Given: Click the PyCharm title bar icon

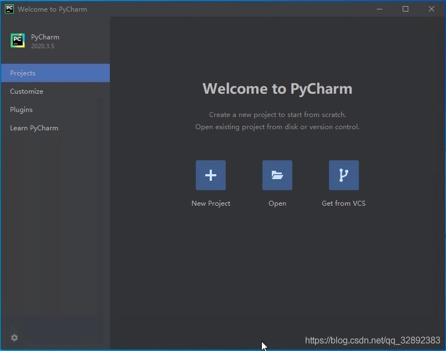Looking at the screenshot, I should (9, 9).
